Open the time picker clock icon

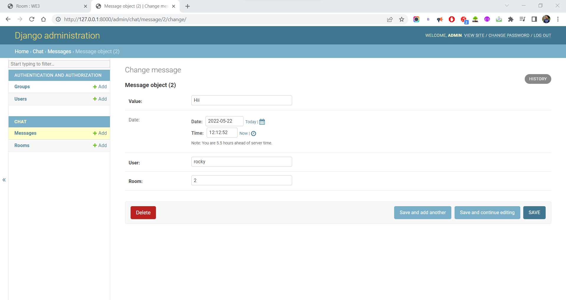click(x=254, y=134)
